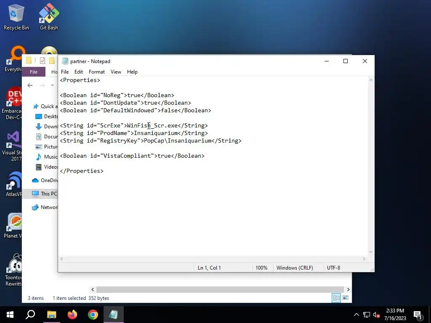Click new folder icon in Explorer quick access toolbar
The width and height of the screenshot is (431, 323).
(x=52, y=61)
